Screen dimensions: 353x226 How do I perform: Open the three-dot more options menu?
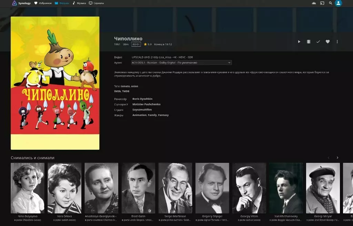(x=337, y=42)
